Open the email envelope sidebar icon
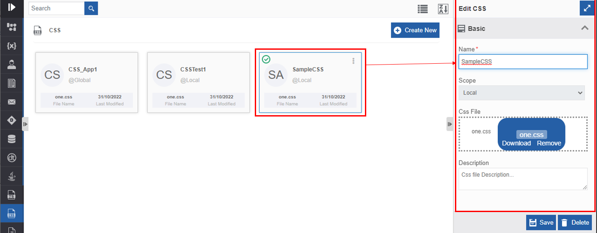The image size is (597, 233). click(12, 102)
